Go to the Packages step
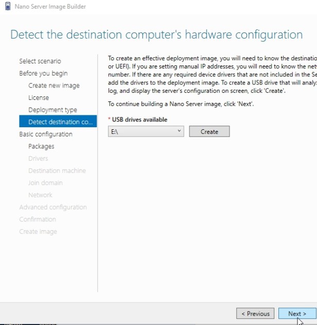Viewport: 317px width, 325px height. click(41, 146)
